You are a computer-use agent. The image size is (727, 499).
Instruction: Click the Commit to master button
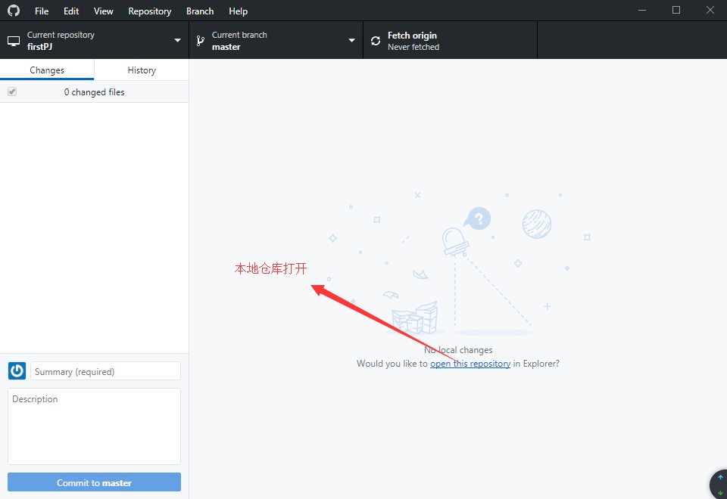[x=94, y=482]
